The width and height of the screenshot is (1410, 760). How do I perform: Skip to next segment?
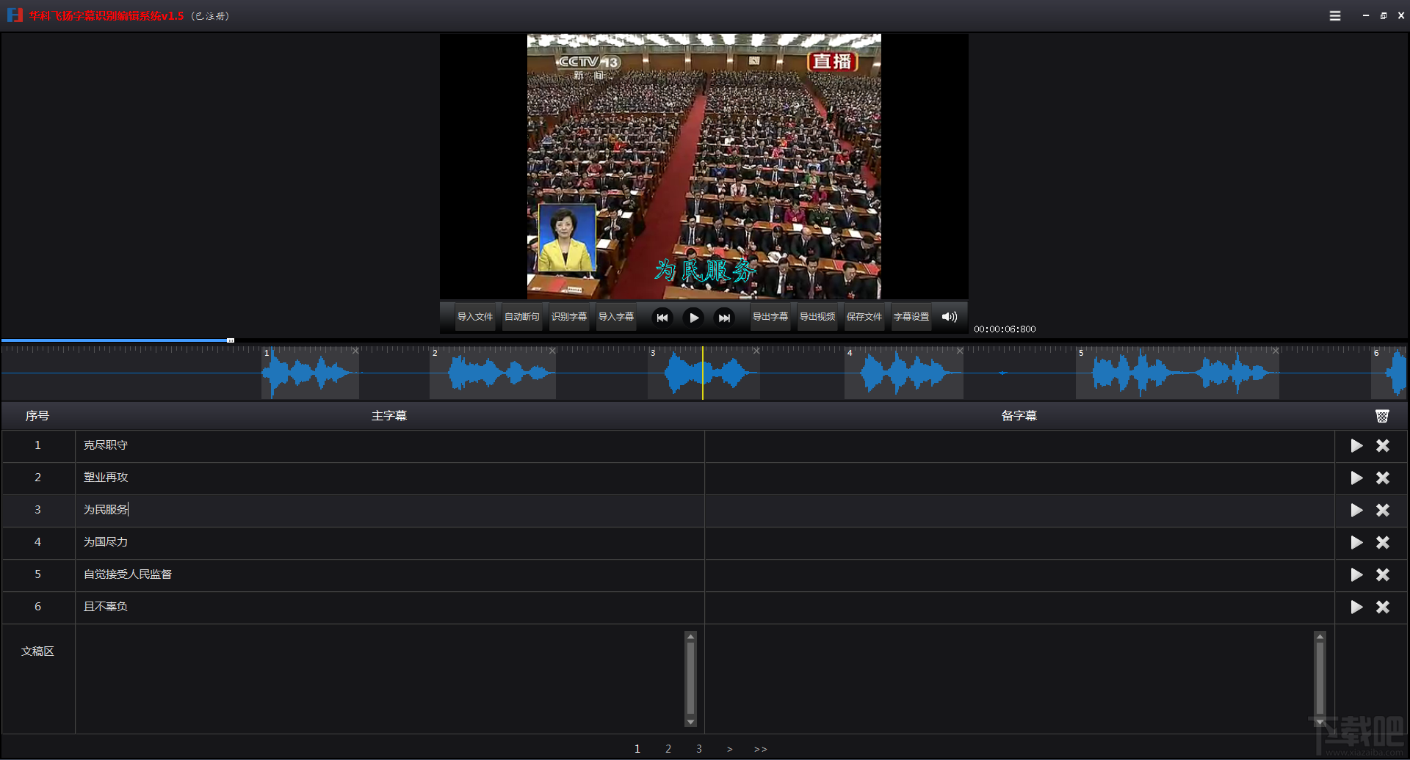[724, 318]
